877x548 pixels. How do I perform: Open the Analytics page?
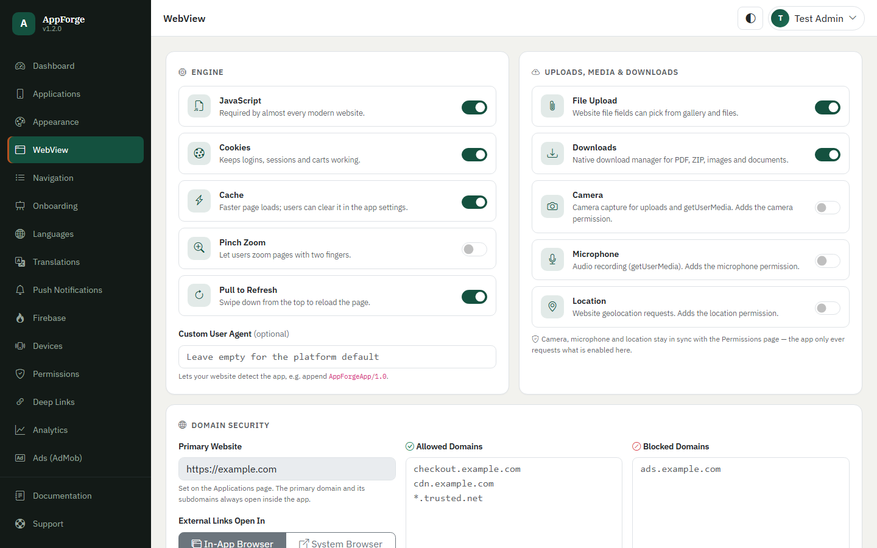pyautogui.click(x=76, y=430)
